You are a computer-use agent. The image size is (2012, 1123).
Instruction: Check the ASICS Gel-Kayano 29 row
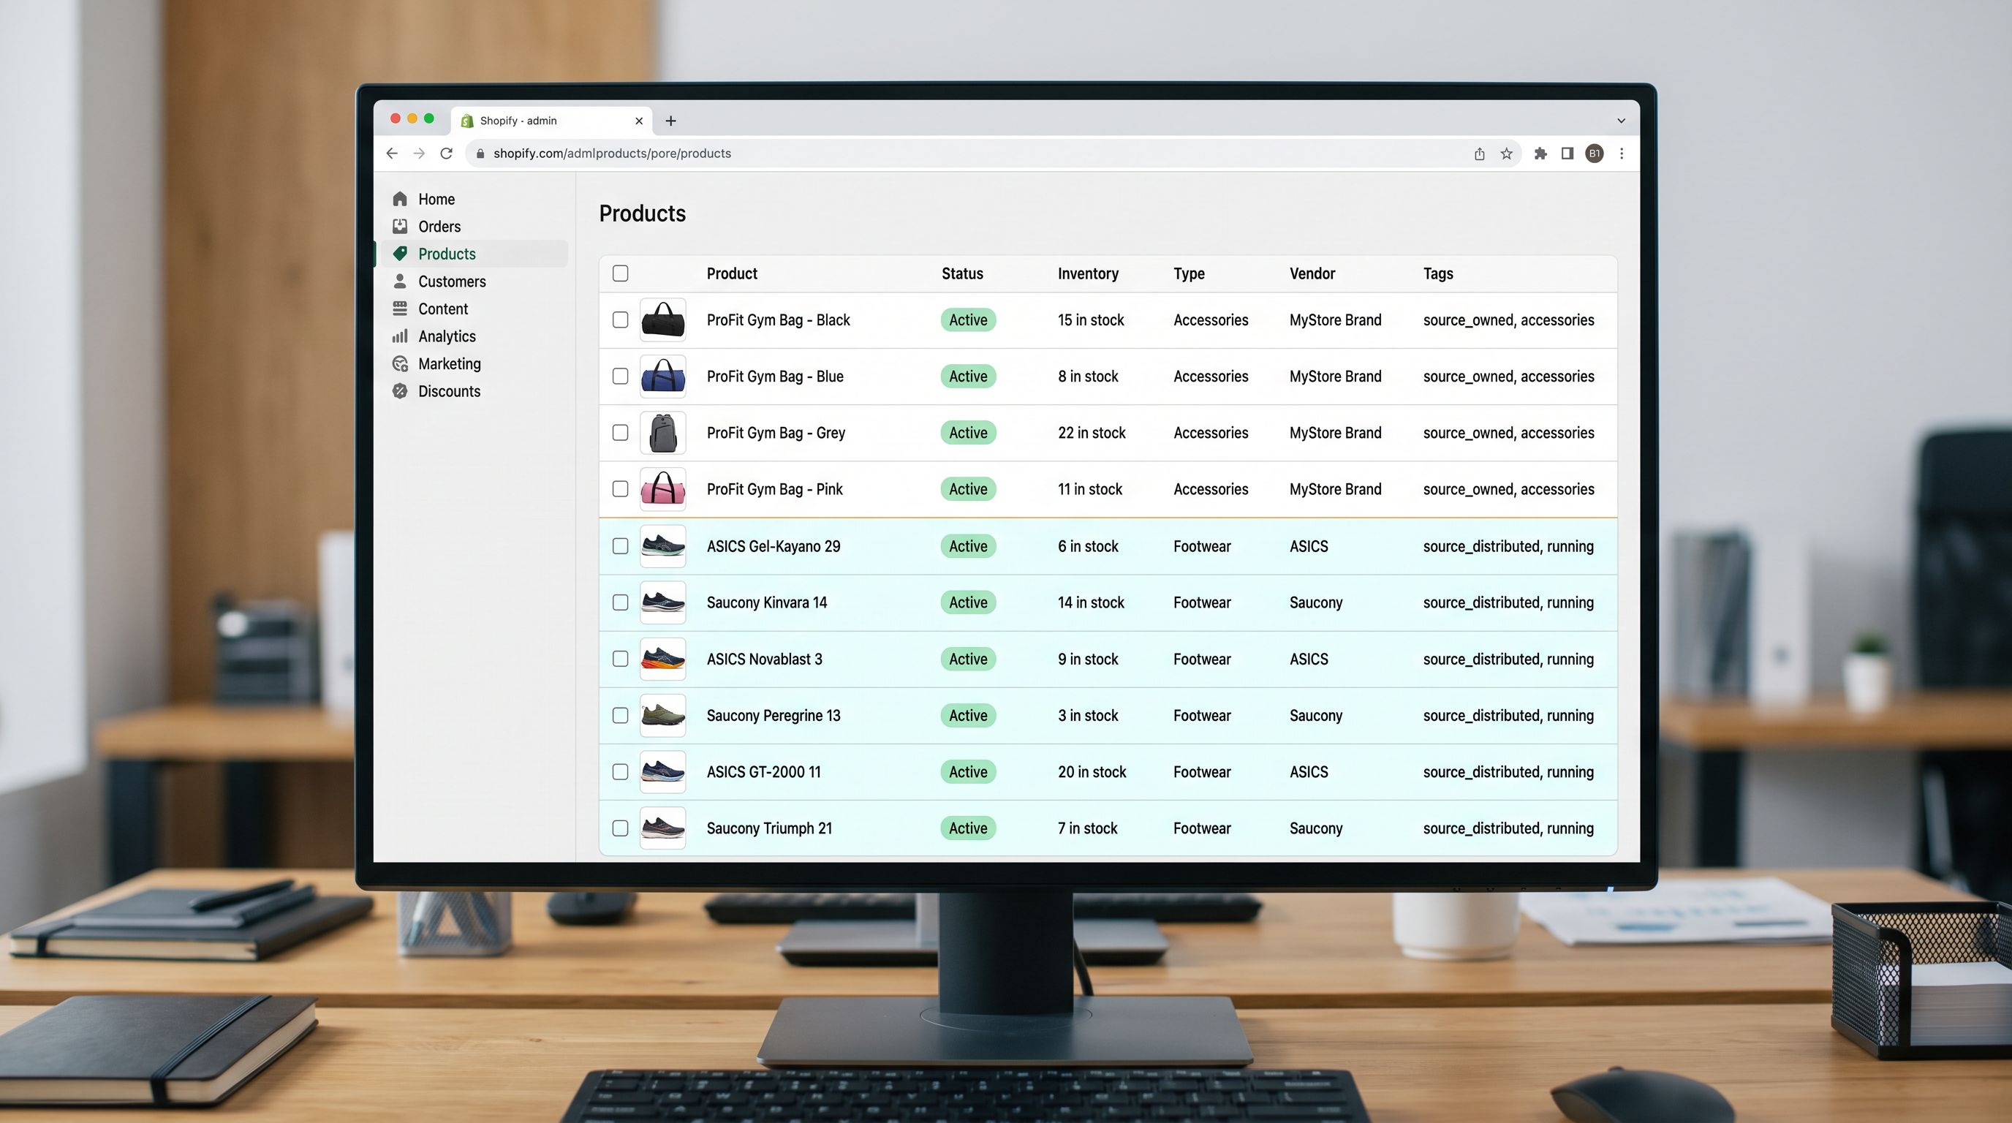point(620,547)
